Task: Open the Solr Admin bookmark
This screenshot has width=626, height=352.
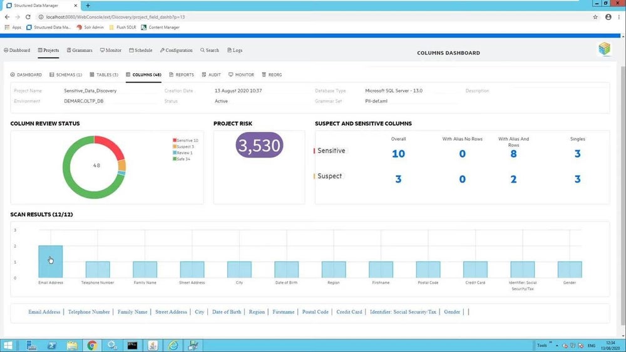Action: (90, 28)
